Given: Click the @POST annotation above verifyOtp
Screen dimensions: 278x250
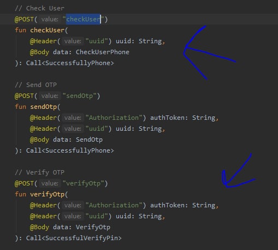Looking at the screenshot, I should [x=24, y=183].
